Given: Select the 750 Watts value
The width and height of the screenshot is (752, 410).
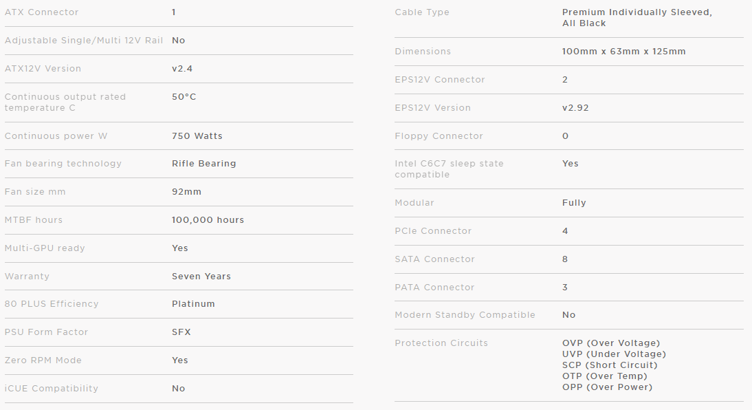Looking at the screenshot, I should click(x=197, y=136).
